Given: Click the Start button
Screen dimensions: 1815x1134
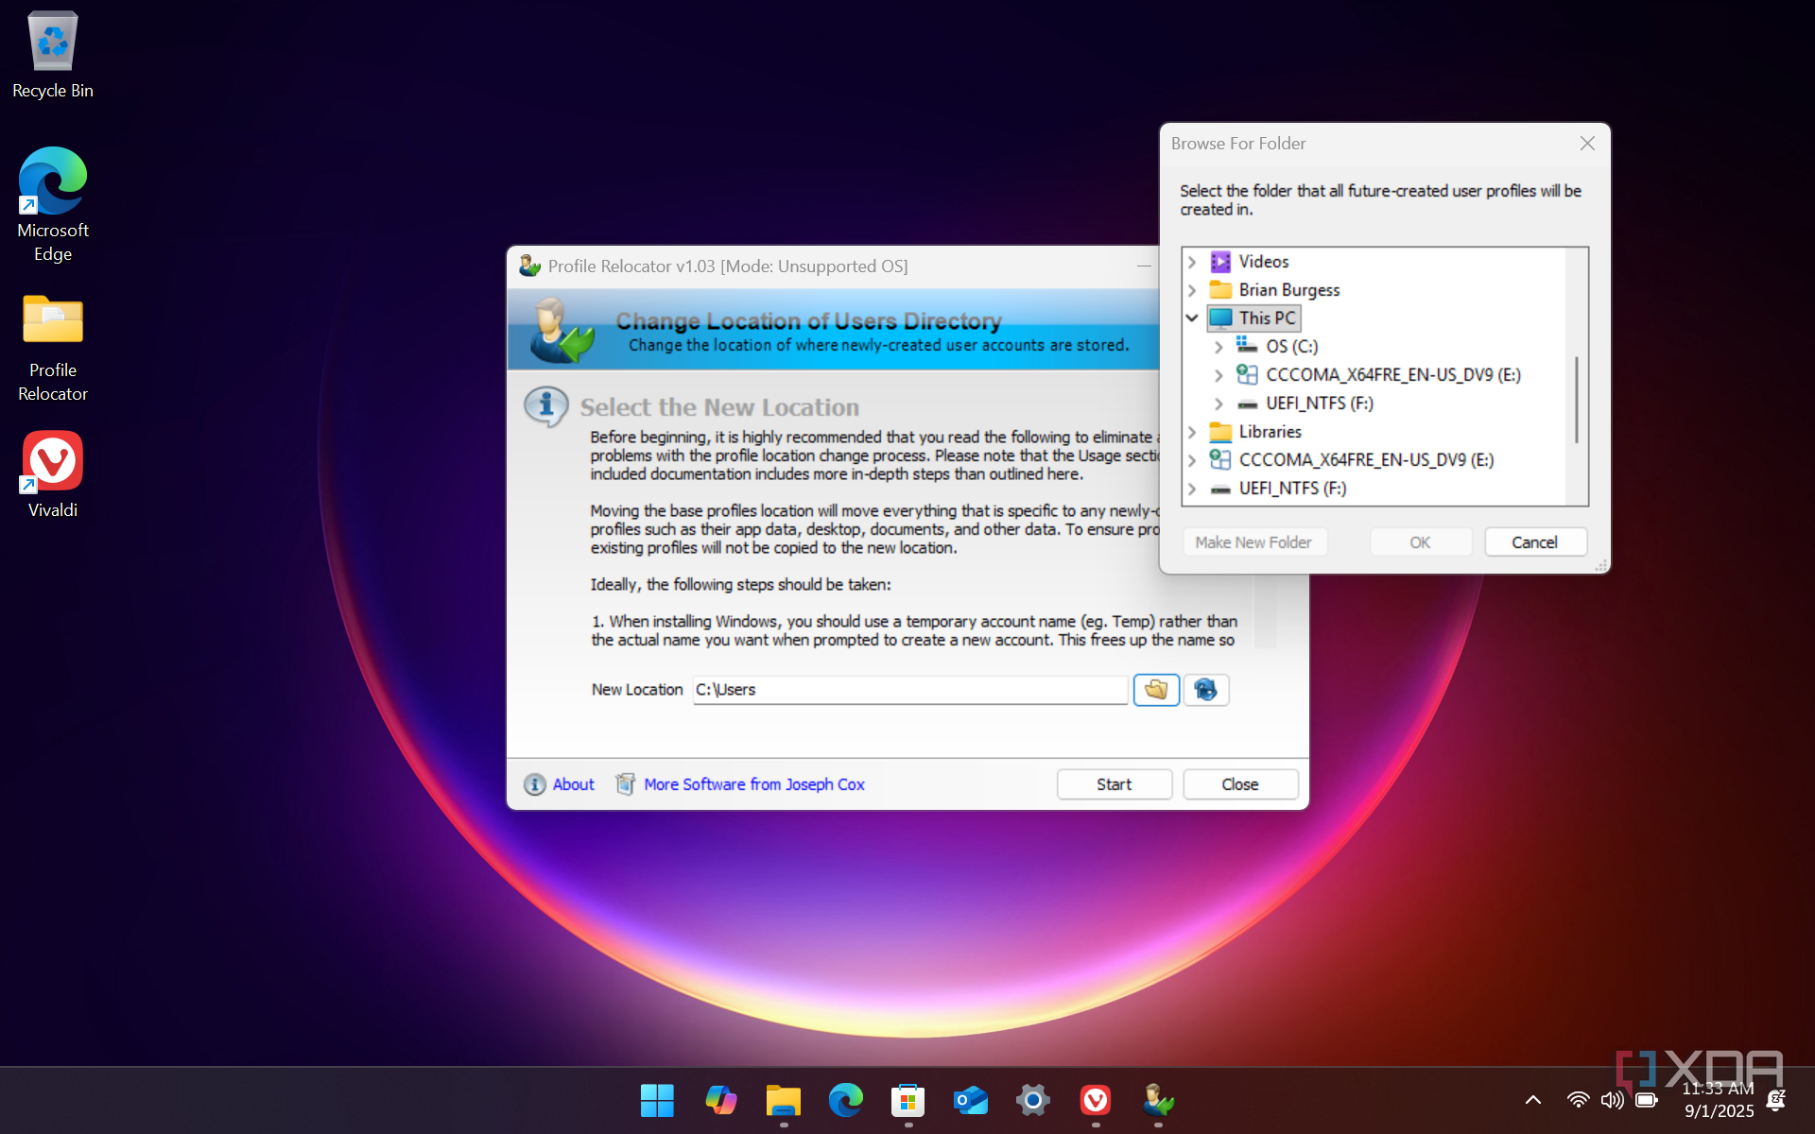Looking at the screenshot, I should point(1114,784).
